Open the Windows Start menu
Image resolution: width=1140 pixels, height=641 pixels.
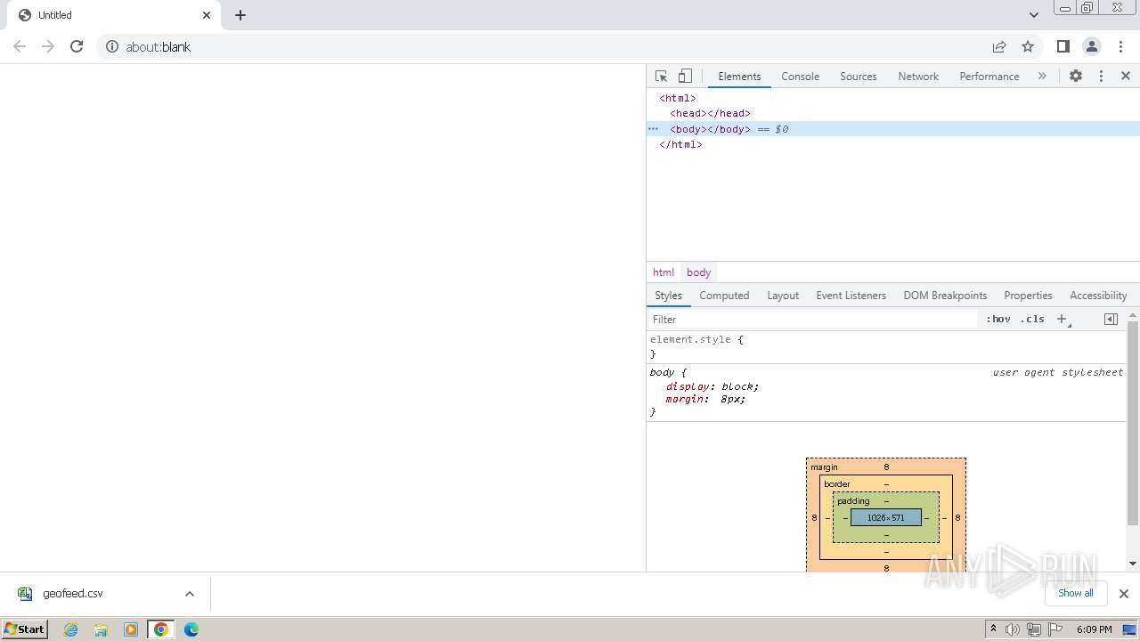(x=25, y=629)
